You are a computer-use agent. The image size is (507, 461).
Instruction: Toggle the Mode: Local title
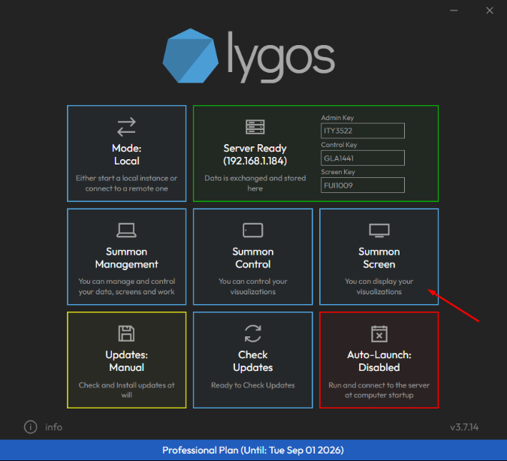click(x=126, y=155)
